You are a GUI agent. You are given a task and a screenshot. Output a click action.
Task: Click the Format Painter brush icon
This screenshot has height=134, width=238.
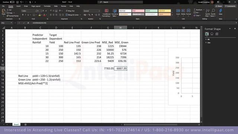coord(7,16)
